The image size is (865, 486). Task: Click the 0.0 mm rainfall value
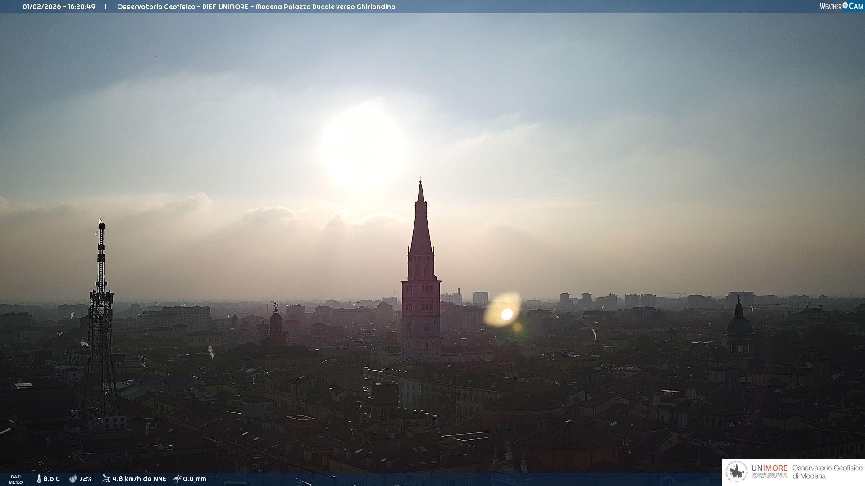pos(195,479)
